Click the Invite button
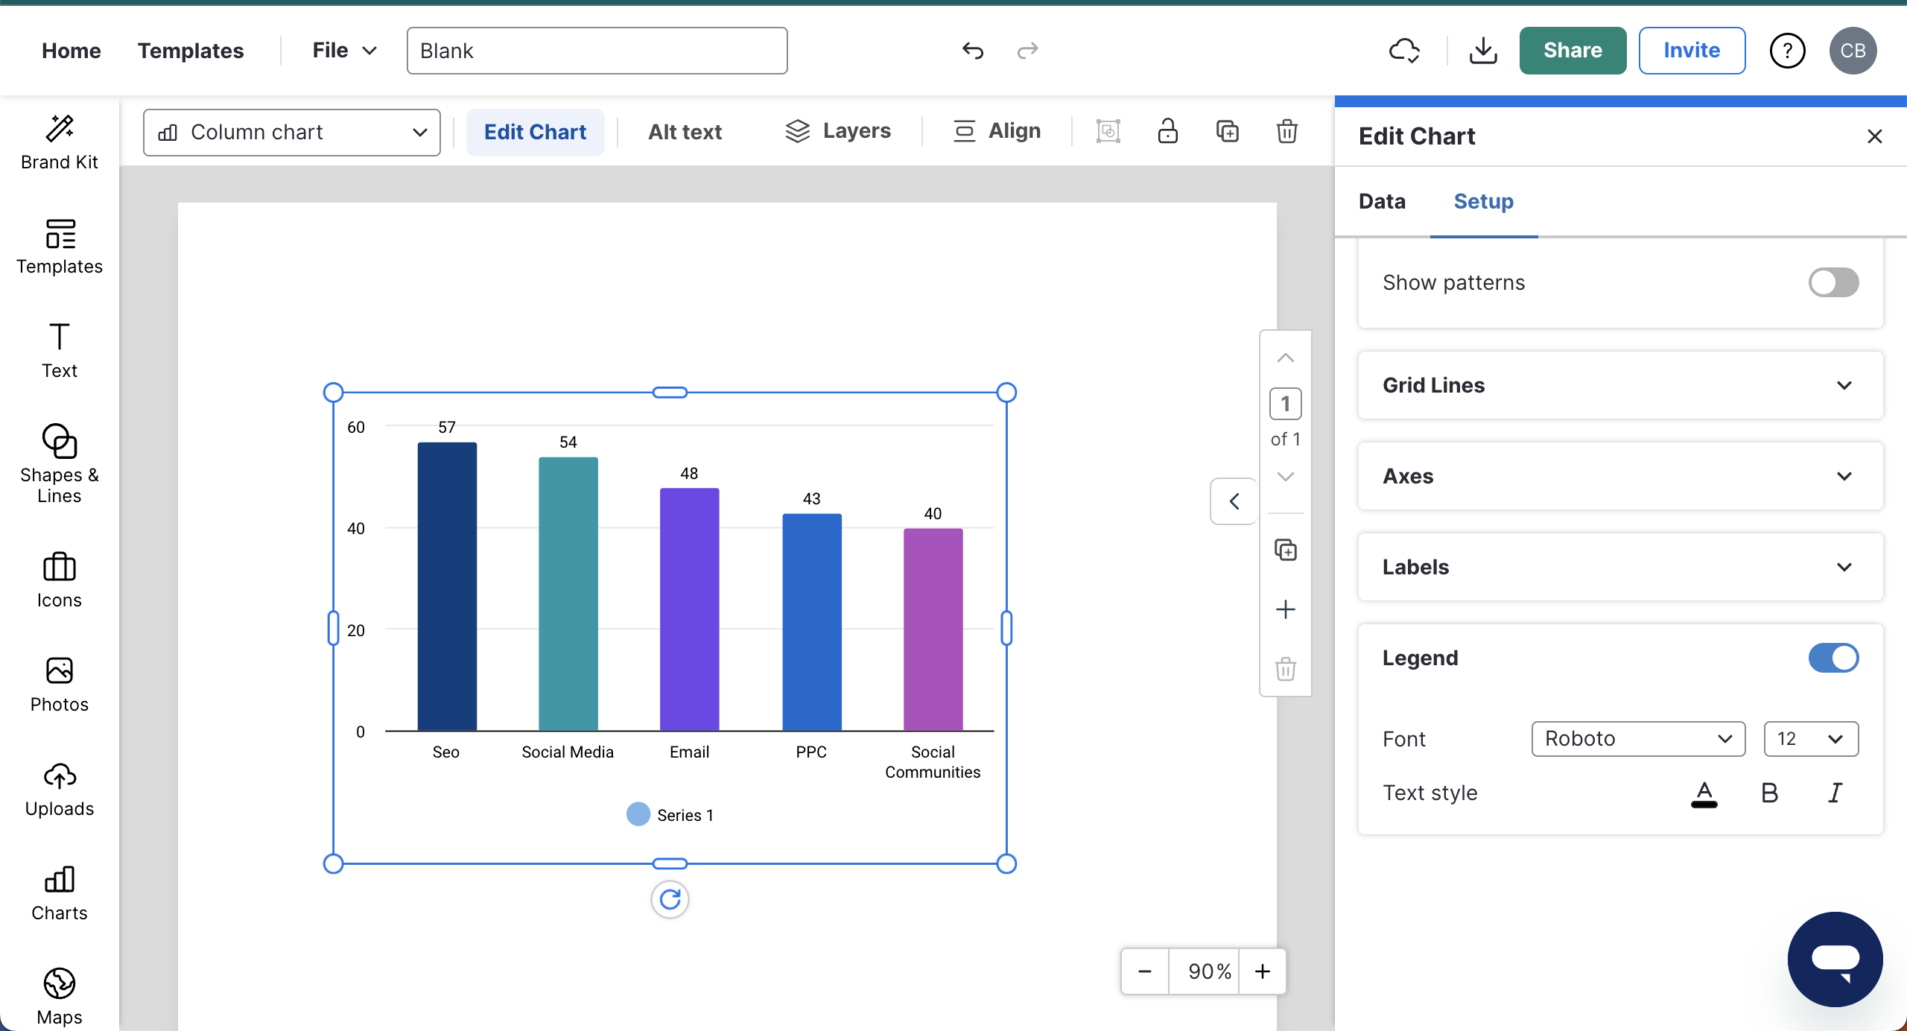 click(x=1692, y=50)
